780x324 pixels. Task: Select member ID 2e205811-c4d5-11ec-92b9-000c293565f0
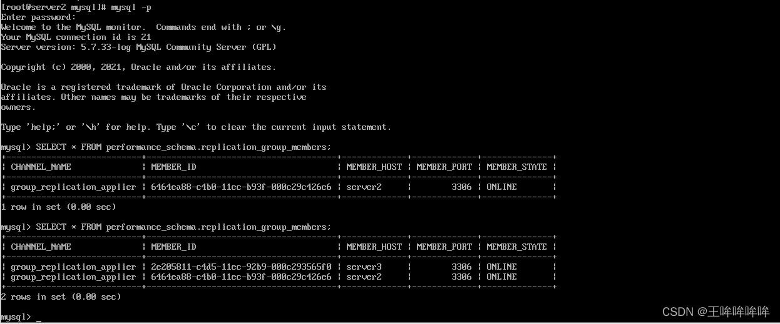241,267
